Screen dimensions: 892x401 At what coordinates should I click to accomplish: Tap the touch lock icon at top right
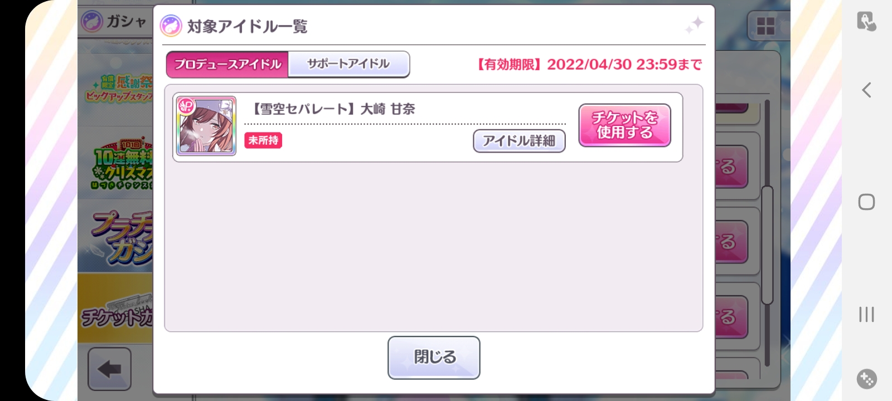click(x=866, y=21)
